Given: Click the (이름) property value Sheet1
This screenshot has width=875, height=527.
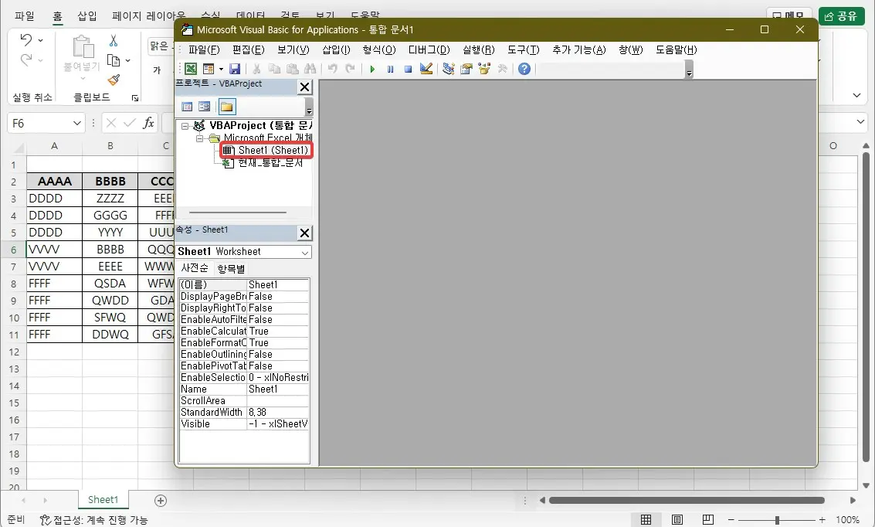Looking at the screenshot, I should [277, 284].
